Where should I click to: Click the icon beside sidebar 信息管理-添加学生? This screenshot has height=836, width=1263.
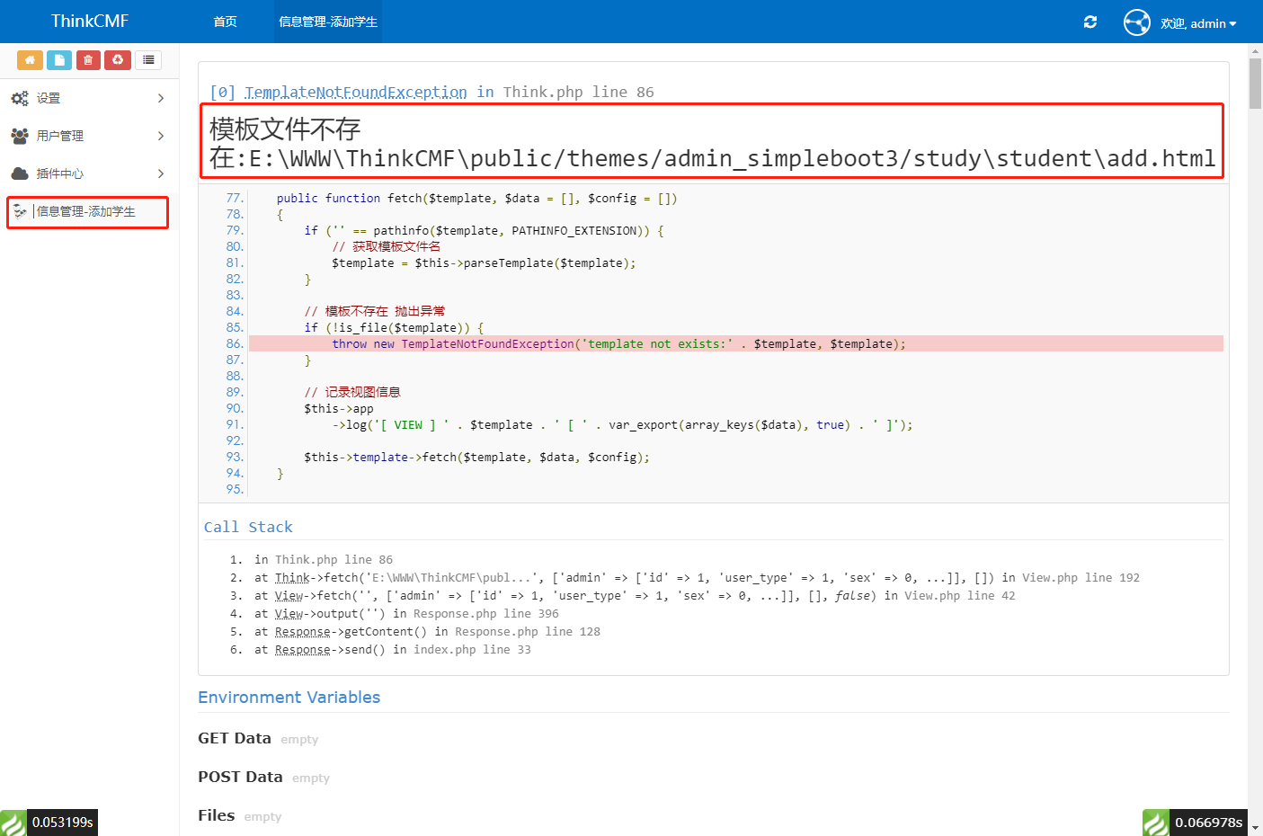pyautogui.click(x=20, y=211)
